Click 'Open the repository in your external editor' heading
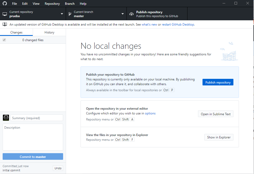This screenshot has width=254, height=174. click(117, 109)
